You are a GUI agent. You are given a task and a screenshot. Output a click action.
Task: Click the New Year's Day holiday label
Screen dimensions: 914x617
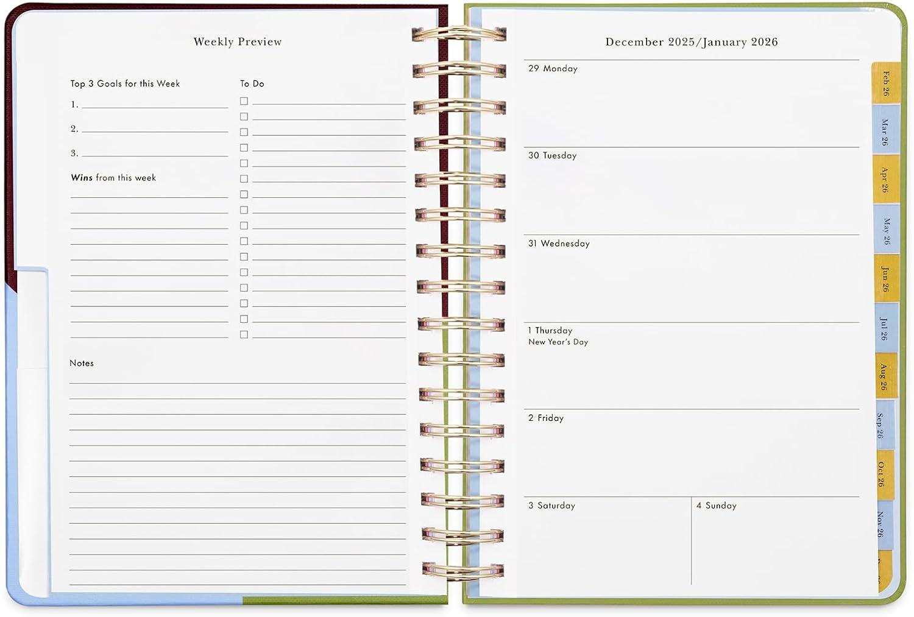558,342
